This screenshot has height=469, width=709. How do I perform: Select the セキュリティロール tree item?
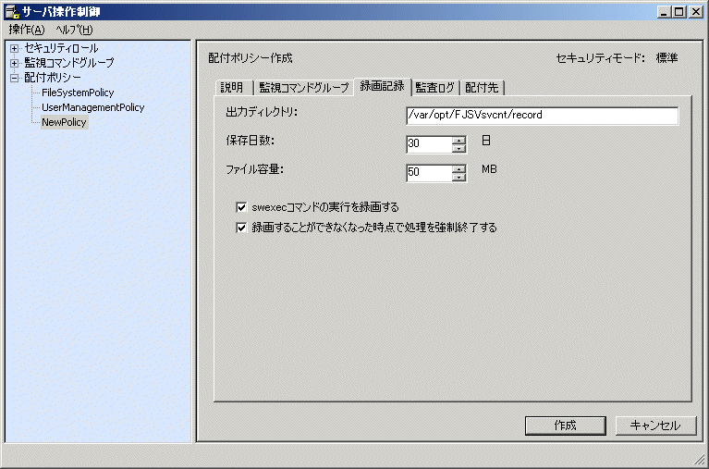pyautogui.click(x=61, y=48)
